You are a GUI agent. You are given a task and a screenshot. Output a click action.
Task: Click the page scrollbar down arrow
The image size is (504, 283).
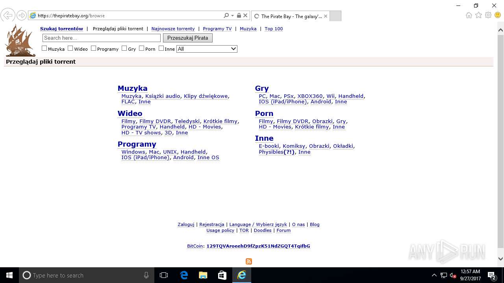pos(500,259)
